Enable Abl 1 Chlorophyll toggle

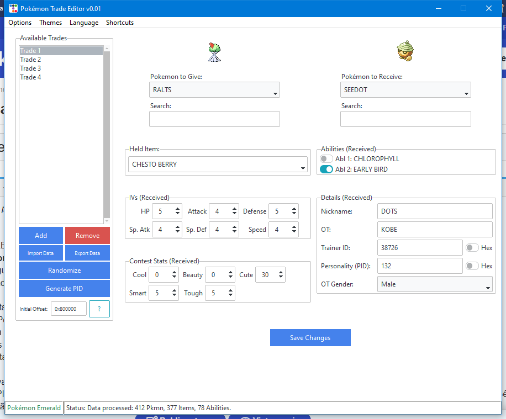[326, 159]
